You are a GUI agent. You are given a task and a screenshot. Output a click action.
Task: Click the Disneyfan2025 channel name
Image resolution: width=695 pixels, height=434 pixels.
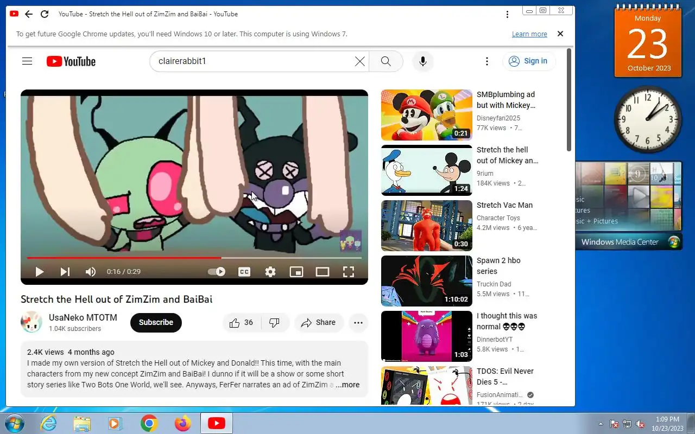[498, 118]
